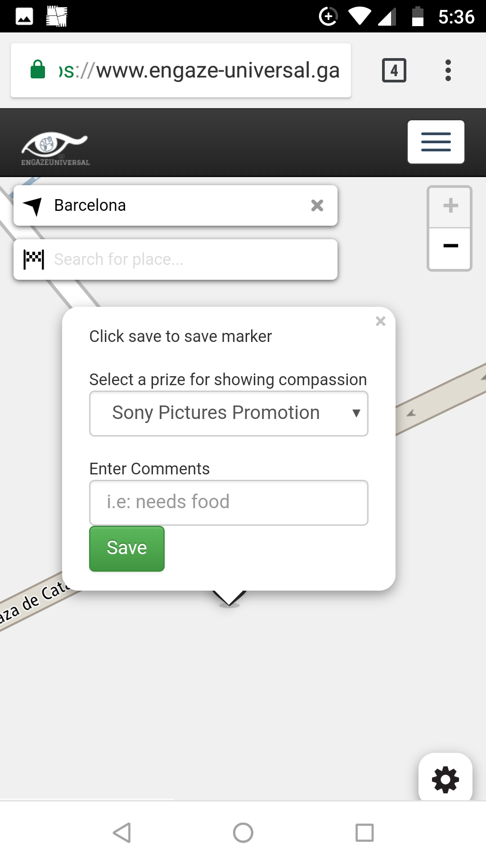Tap the secure padlock icon

click(x=38, y=70)
